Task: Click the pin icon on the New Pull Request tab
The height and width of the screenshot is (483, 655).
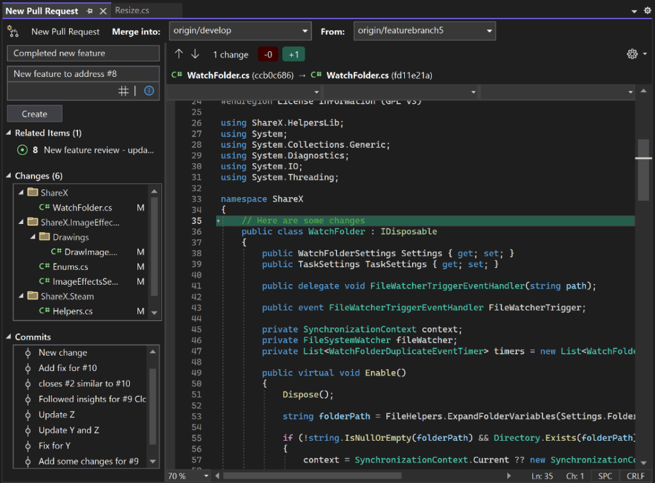Action: (x=89, y=10)
